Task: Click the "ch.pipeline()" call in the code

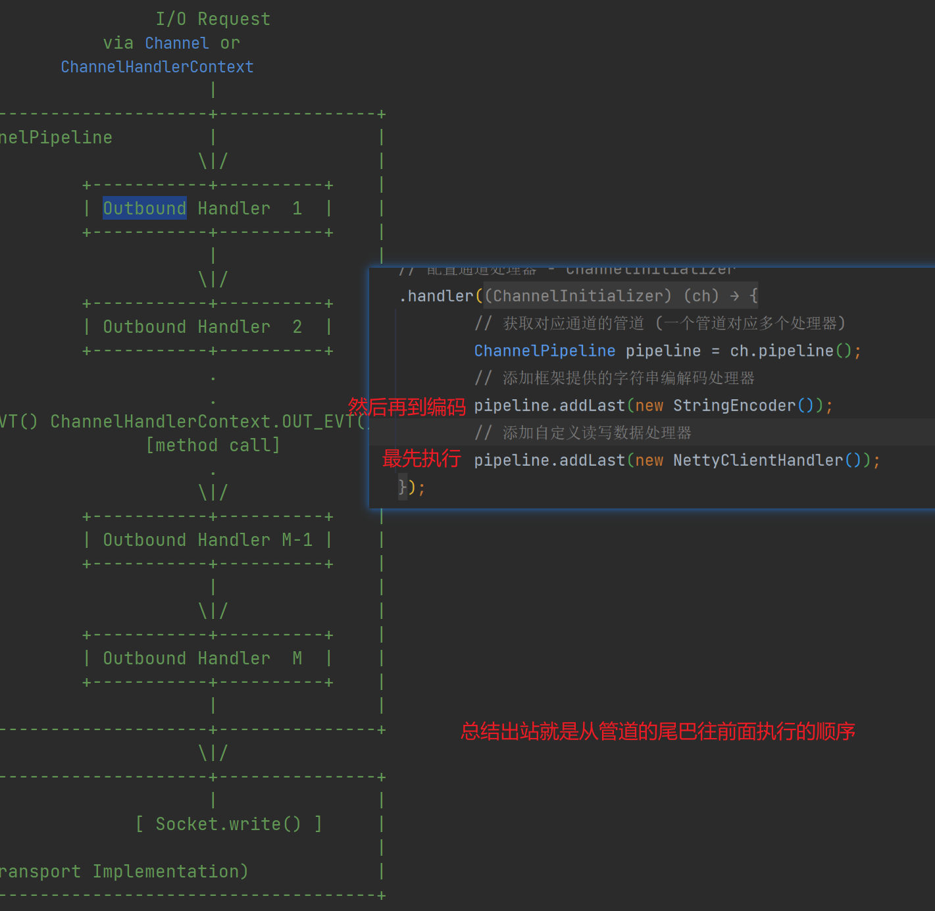Action: point(791,351)
